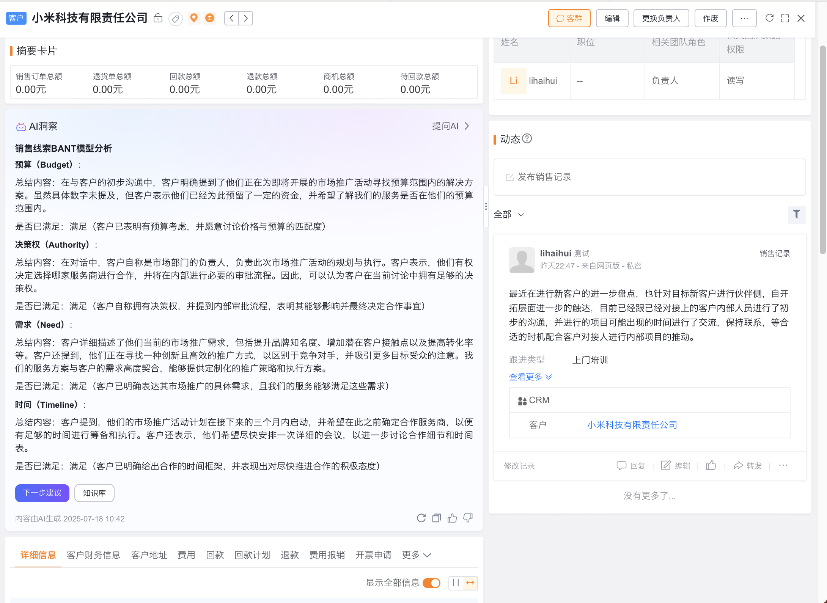Dislike the AI insight with thumbs down
Viewport: 827px width, 603px height.
(468, 518)
